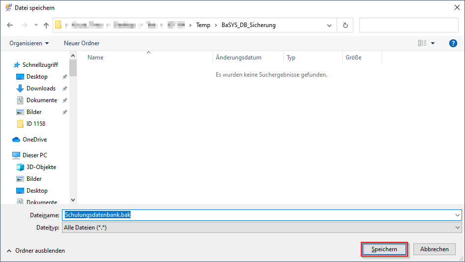Select Dieser PC in the sidebar
The height and width of the screenshot is (262, 465).
tap(34, 155)
